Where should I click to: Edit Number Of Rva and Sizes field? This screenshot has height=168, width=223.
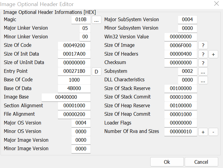click(x=181, y=132)
